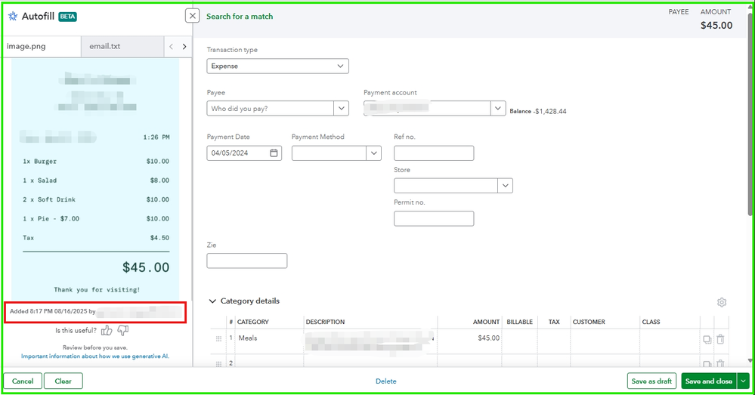Switch to email.txt tab
Viewport: 755px width, 395px height.
[x=122, y=47]
